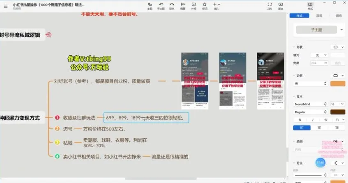Click the orange border color swatch

338,83
